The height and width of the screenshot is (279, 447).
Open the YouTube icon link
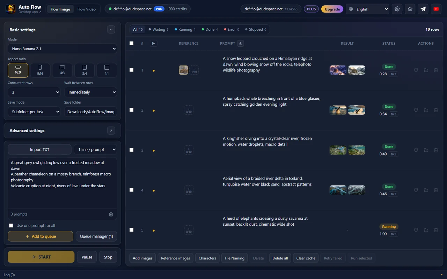click(x=436, y=9)
